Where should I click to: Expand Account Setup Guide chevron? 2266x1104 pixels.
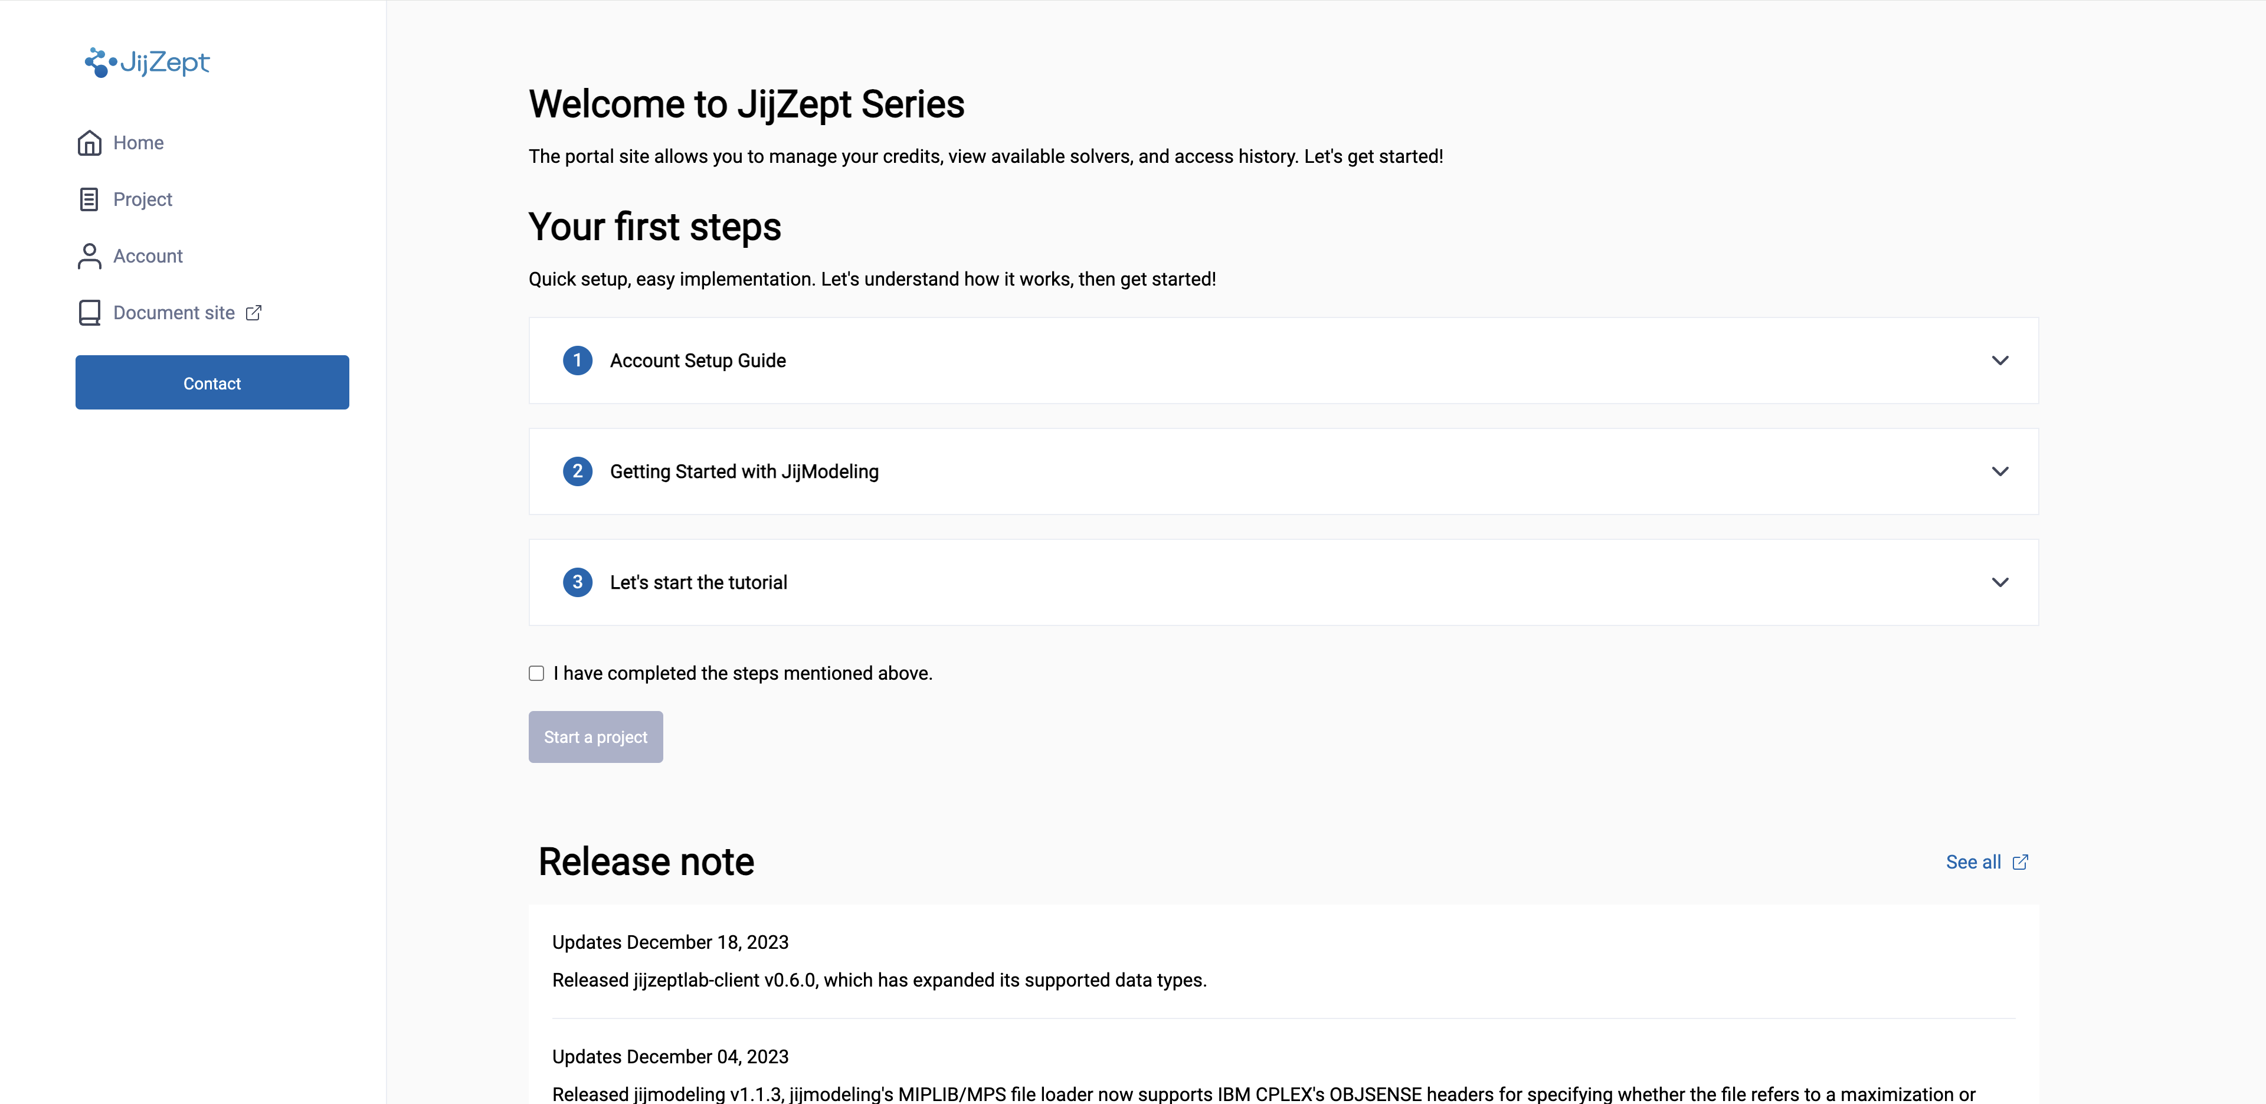pos(1999,361)
